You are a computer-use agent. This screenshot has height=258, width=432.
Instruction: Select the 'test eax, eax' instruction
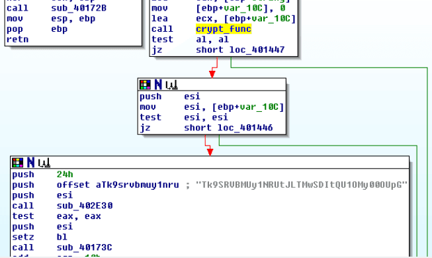56,216
